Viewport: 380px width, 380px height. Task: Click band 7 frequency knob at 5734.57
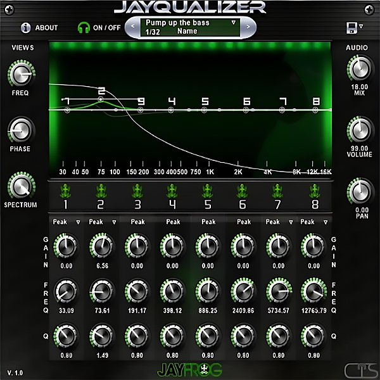click(278, 291)
